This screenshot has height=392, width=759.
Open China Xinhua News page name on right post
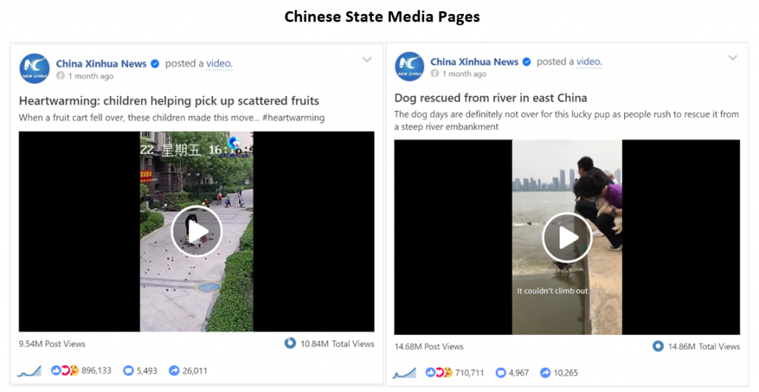coord(474,62)
